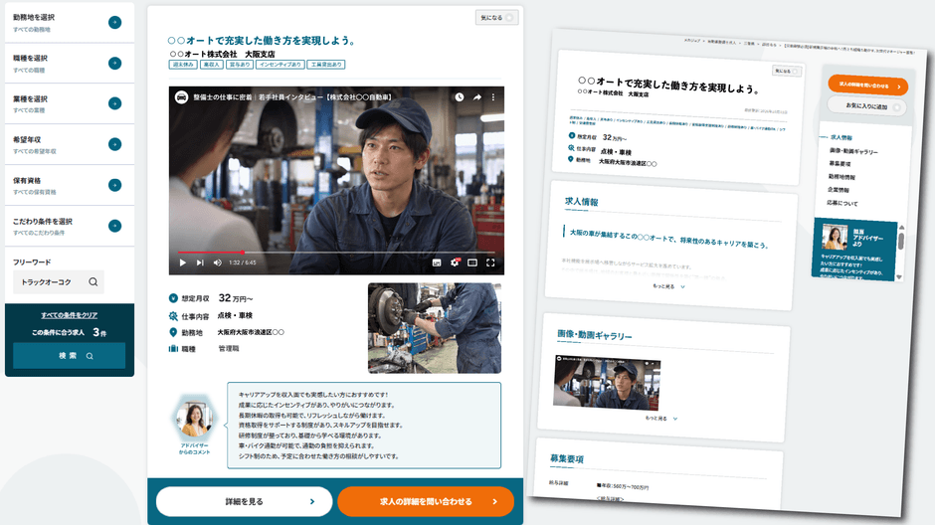Toggle お気に入りに追加 in right sidebar
Image resolution: width=935 pixels, height=525 pixels.
866,106
